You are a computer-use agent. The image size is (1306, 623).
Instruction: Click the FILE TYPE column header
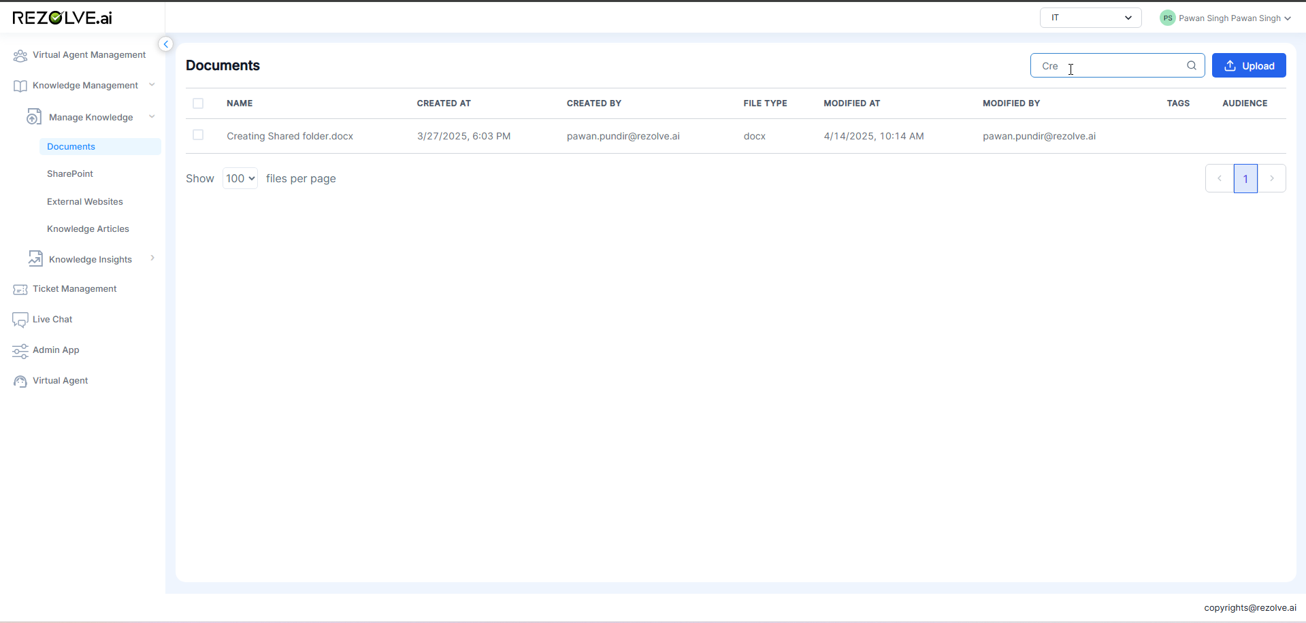[x=765, y=103]
